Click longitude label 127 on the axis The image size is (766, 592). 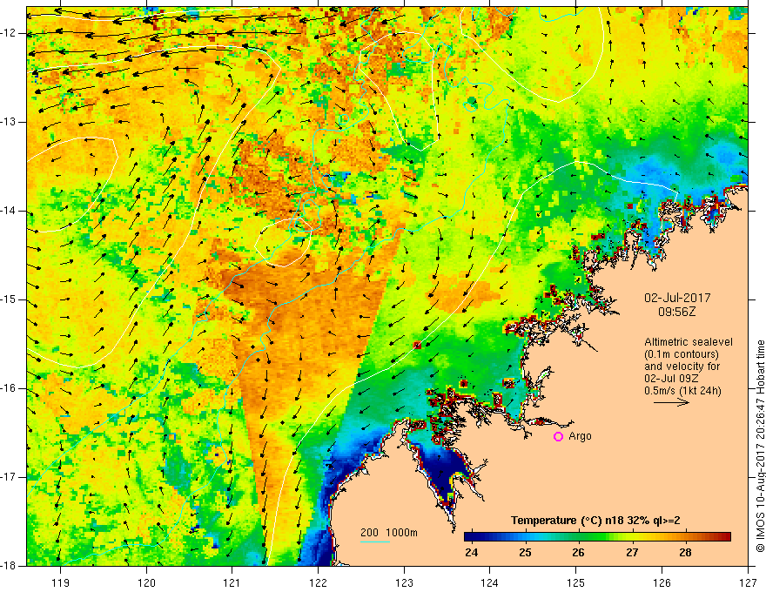click(x=748, y=582)
